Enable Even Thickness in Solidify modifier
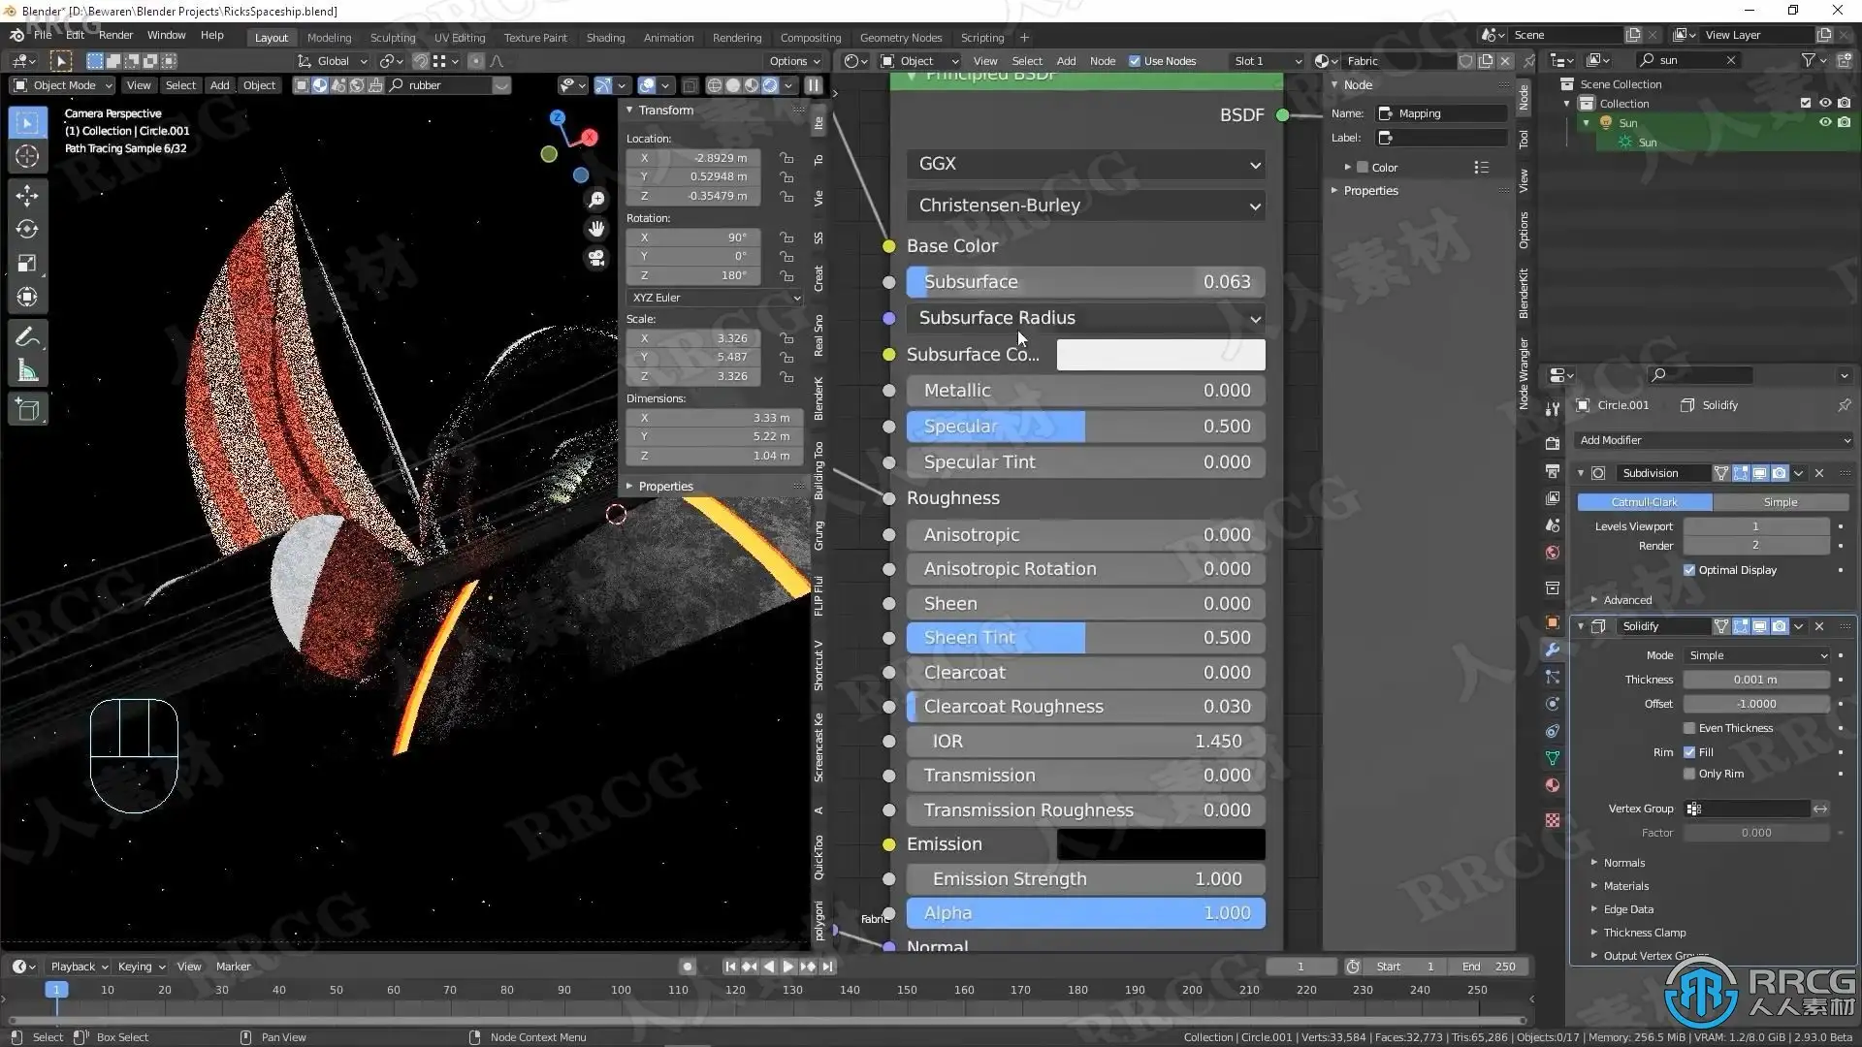This screenshot has height=1047, width=1862. pos(1689,728)
